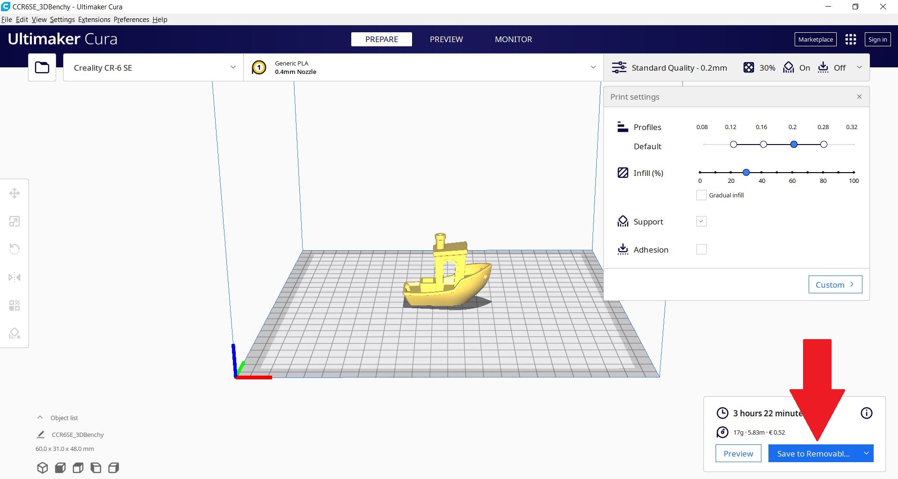Click the print info circle icon

[x=866, y=413]
